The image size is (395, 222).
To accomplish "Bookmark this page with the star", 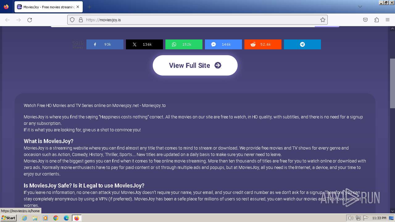I will tap(323, 20).
